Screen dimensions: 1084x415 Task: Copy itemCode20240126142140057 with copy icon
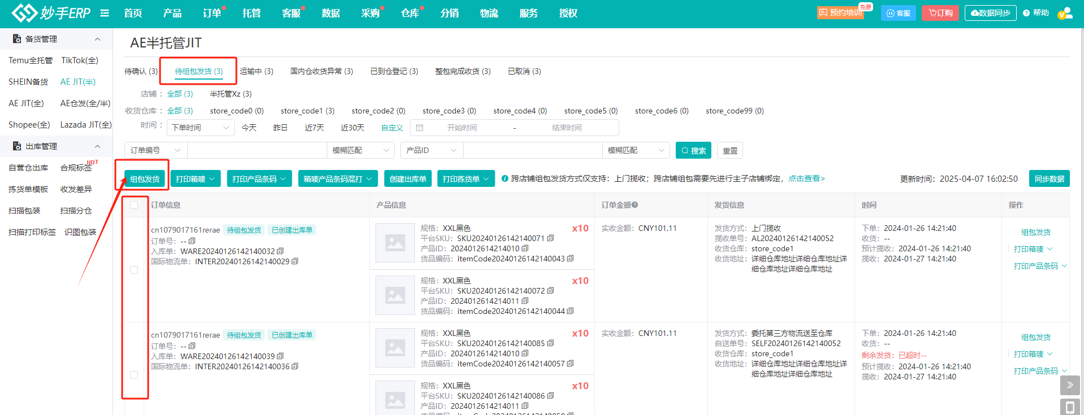pyautogui.click(x=570, y=364)
